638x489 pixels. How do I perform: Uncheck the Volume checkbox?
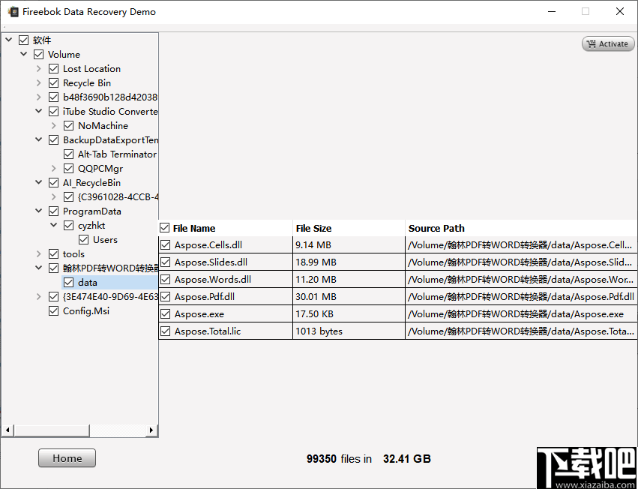click(38, 54)
